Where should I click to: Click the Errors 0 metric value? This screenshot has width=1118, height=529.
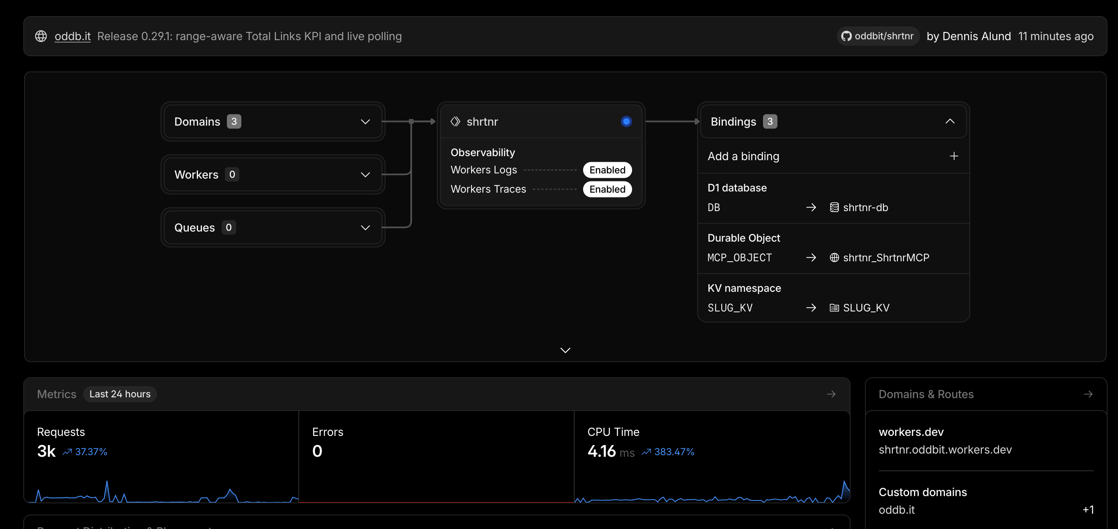click(x=317, y=452)
